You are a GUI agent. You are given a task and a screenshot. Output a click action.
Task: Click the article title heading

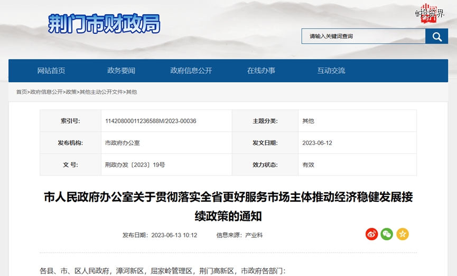point(228,206)
